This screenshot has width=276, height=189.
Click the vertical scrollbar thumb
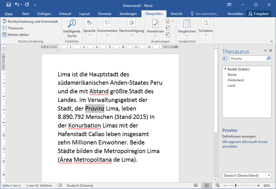(216, 91)
